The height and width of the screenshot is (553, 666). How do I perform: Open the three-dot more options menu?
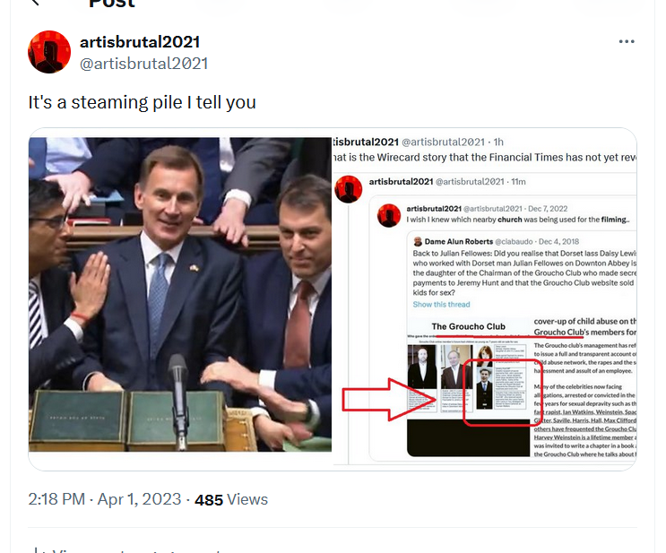(627, 41)
